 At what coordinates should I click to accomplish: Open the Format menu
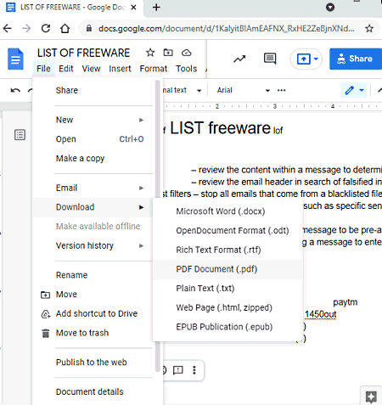154,69
